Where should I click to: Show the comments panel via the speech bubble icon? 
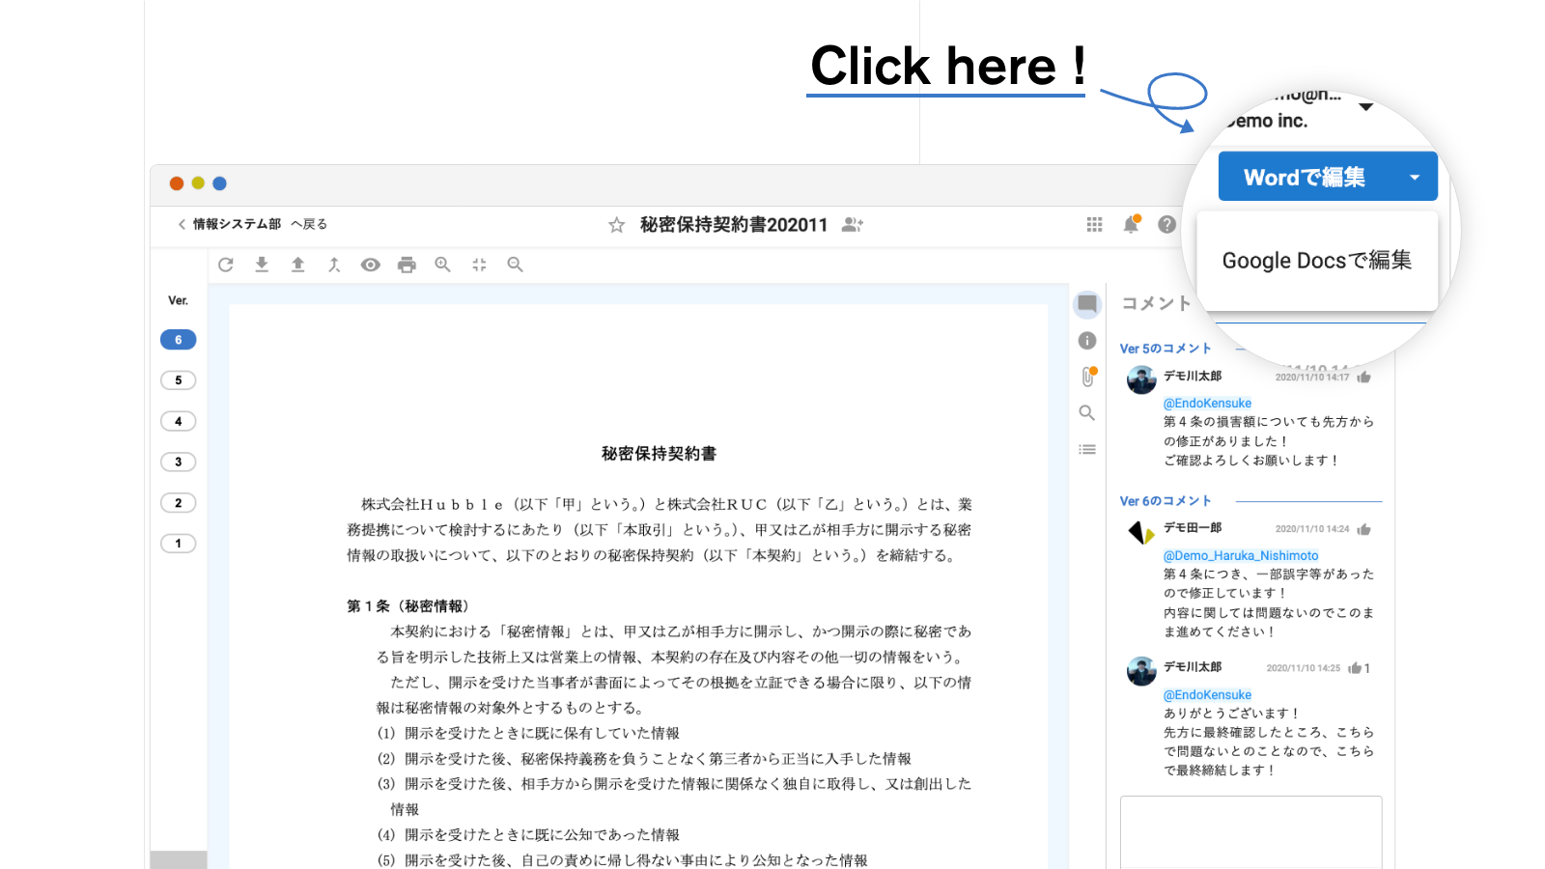[1087, 304]
